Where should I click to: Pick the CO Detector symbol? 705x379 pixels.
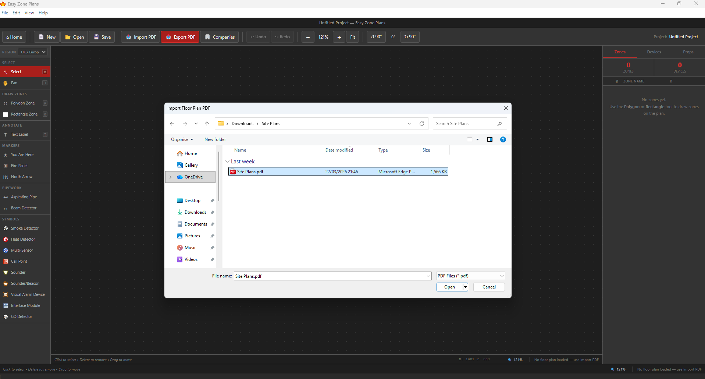(25, 316)
